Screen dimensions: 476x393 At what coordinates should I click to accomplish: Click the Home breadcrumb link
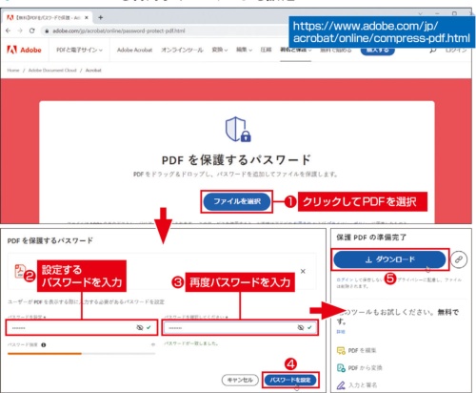pyautogui.click(x=13, y=71)
